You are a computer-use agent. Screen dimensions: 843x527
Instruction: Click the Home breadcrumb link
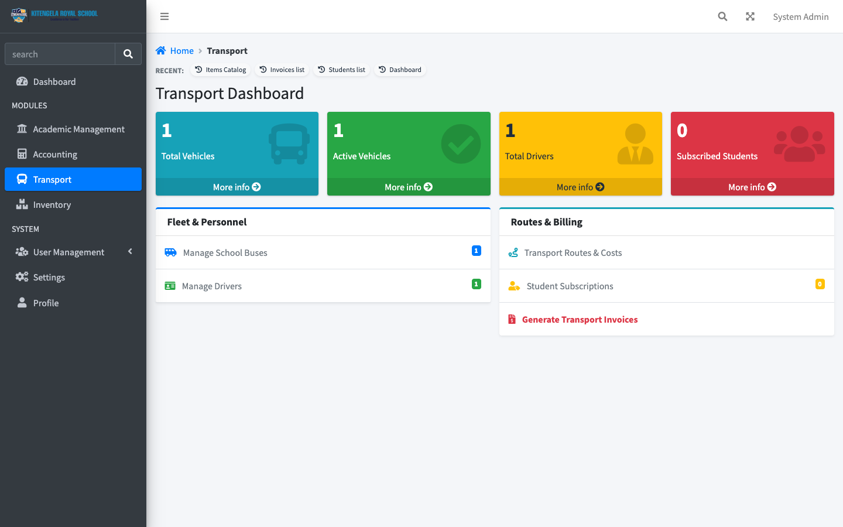coord(181,51)
